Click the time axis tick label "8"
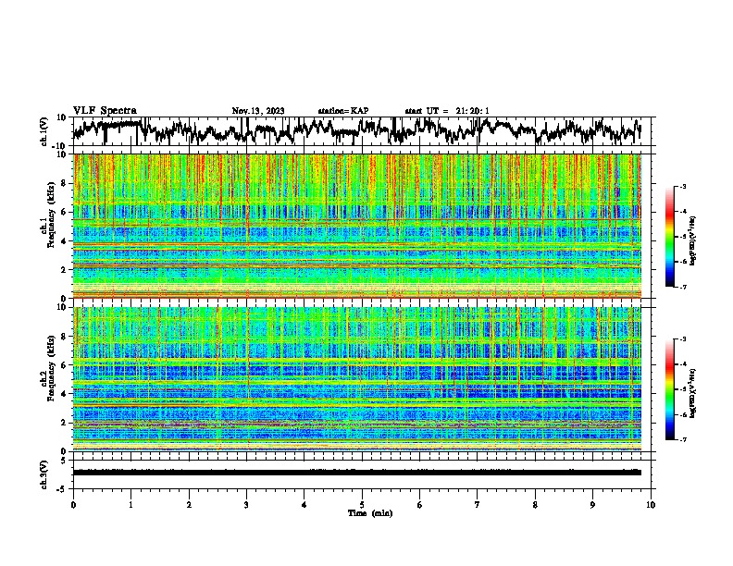The image size is (733, 566). pyautogui.click(x=535, y=505)
